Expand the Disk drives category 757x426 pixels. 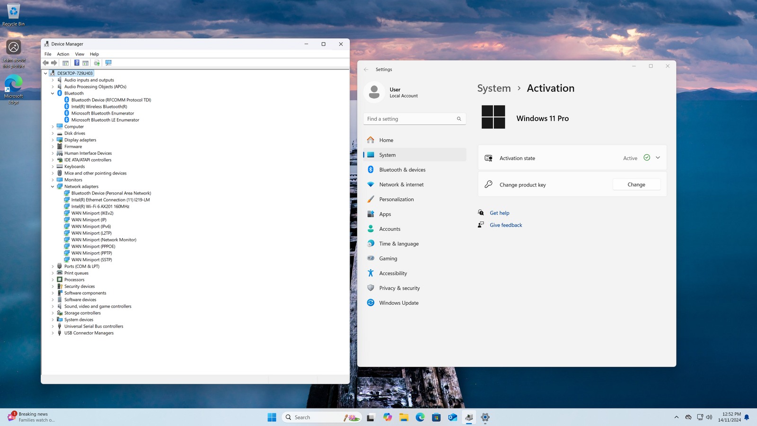[x=53, y=133]
